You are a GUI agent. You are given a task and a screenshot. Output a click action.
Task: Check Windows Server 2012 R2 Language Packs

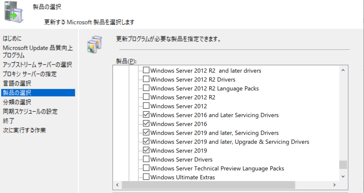point(146,88)
